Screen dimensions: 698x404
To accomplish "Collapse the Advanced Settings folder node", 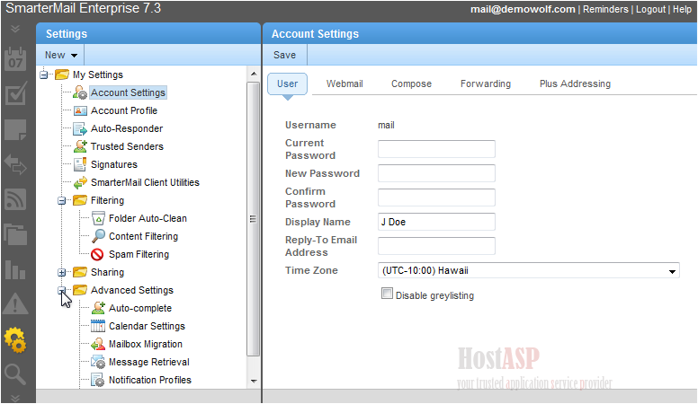I will click(x=62, y=290).
